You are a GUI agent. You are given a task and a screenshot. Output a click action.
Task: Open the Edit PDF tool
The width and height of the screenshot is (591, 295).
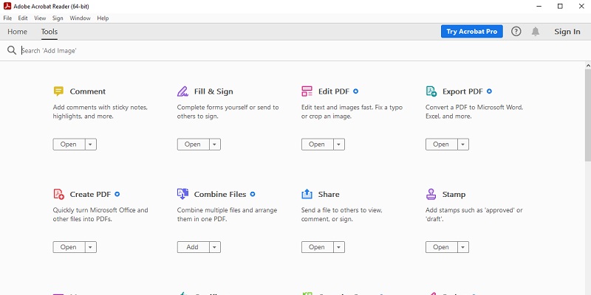pyautogui.click(x=318, y=145)
